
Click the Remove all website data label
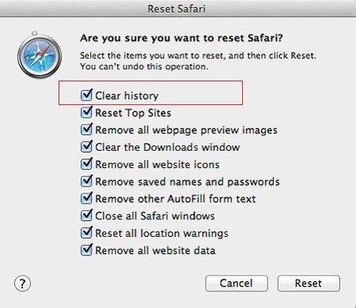[155, 250]
